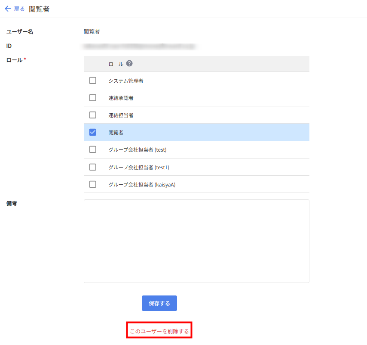Click このユーザーを削除する link
This screenshot has width=367, height=345.
[159, 331]
